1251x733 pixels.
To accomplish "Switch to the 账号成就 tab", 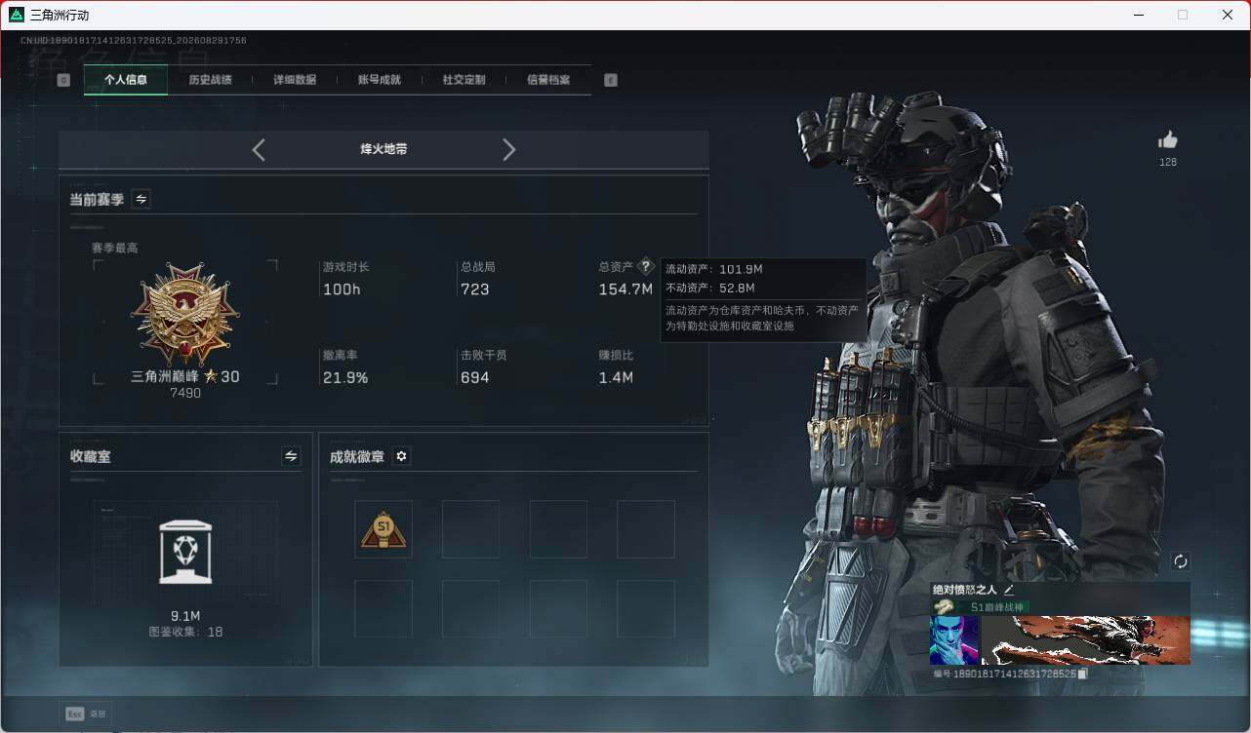I will tap(380, 80).
